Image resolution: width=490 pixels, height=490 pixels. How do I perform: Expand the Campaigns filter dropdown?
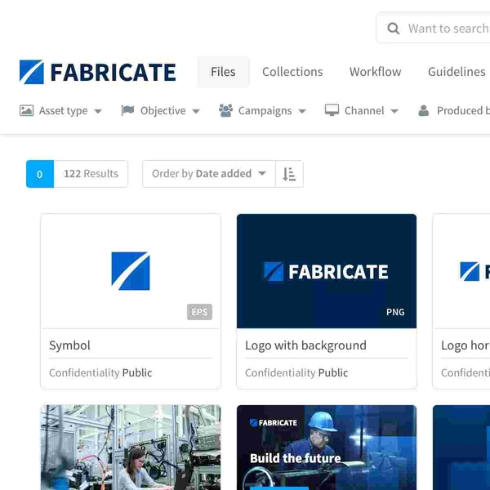262,110
